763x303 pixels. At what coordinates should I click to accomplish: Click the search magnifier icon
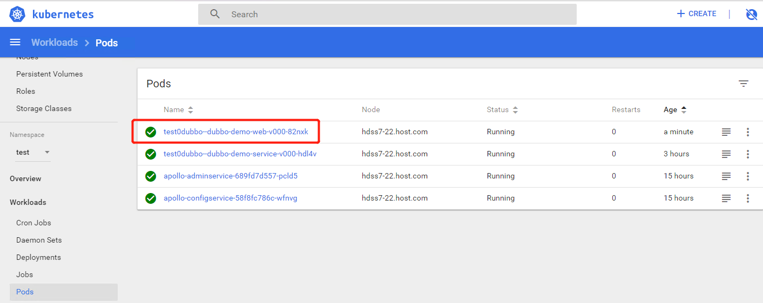[x=215, y=14]
